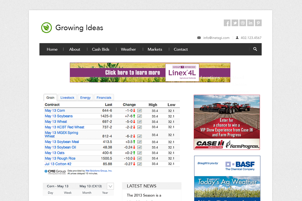Image resolution: width=302 pixels, height=201 pixels.
Task: Open the May 13 KCBT Red Wheat link
Action: pyautogui.click(x=64, y=127)
